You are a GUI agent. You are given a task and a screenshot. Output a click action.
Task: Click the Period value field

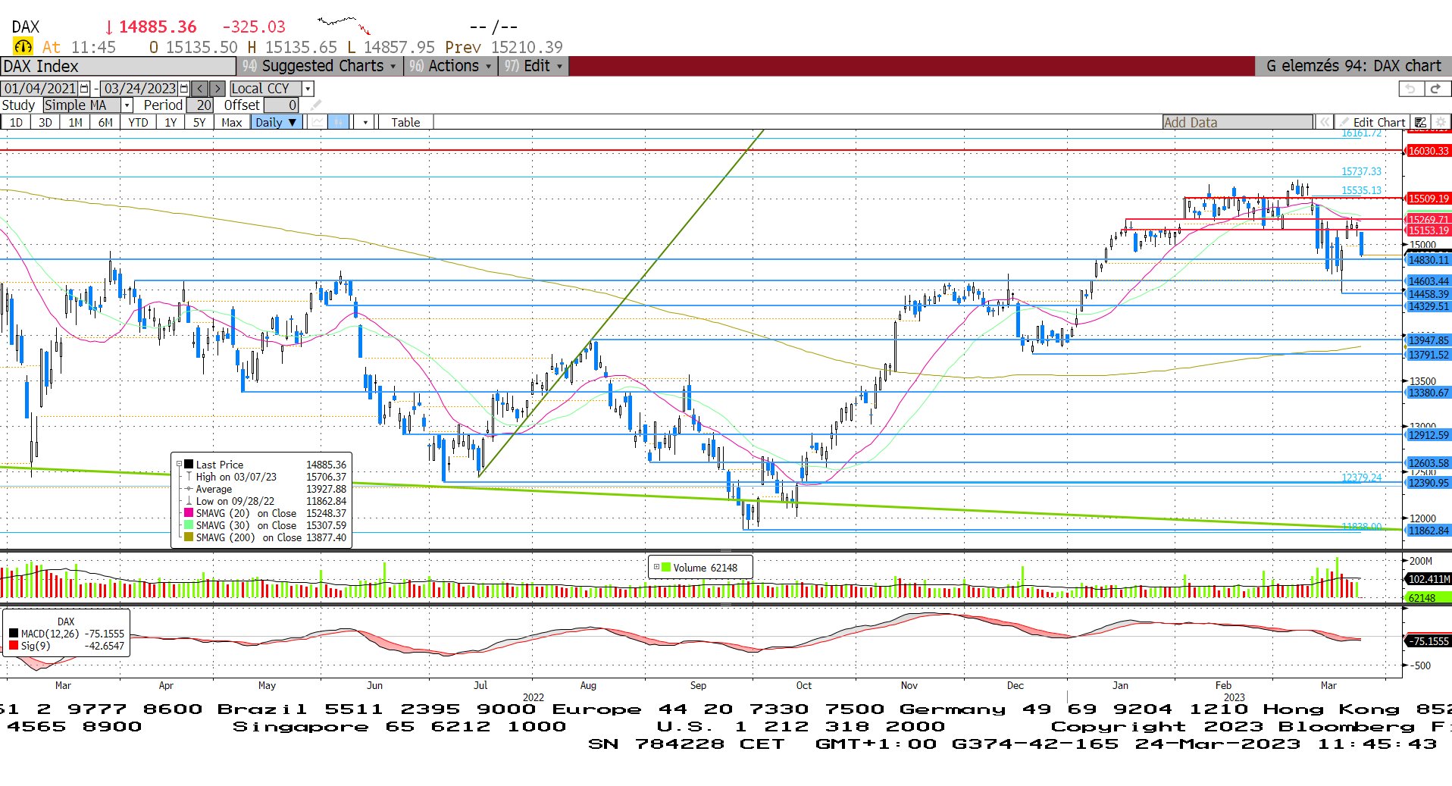click(200, 105)
